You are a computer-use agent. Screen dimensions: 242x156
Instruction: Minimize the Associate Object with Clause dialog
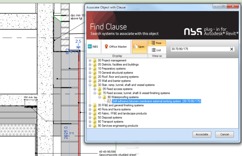pos(217,6)
